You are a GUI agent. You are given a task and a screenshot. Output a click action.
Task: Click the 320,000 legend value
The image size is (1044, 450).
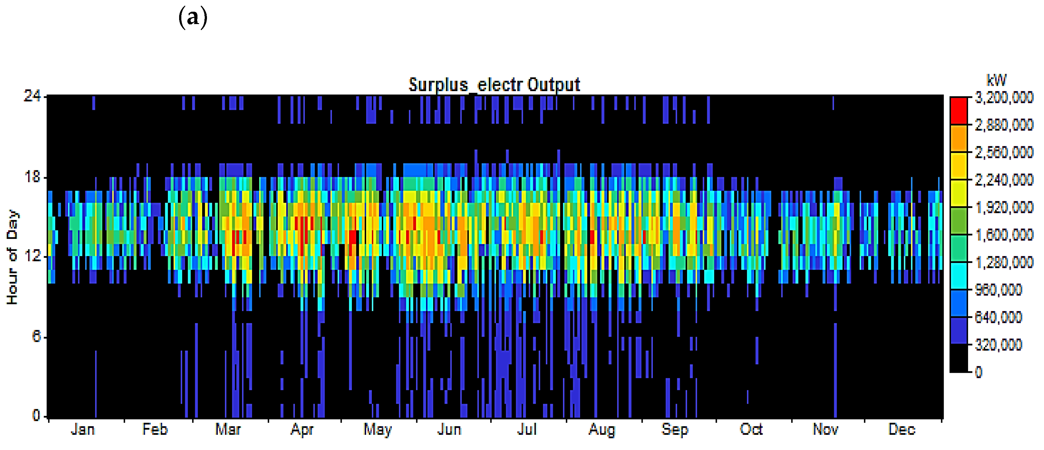coord(998,345)
